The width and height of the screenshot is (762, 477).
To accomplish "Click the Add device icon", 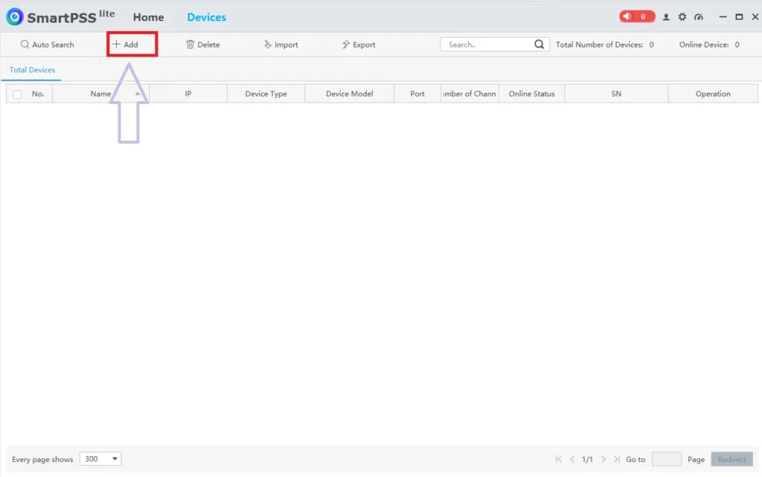I will [x=131, y=44].
